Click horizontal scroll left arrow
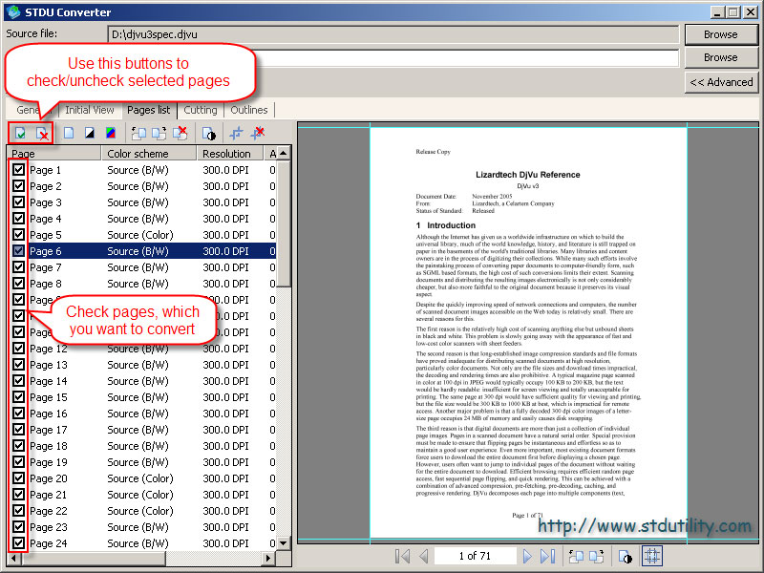Image resolution: width=764 pixels, height=573 pixels. pos(14,558)
